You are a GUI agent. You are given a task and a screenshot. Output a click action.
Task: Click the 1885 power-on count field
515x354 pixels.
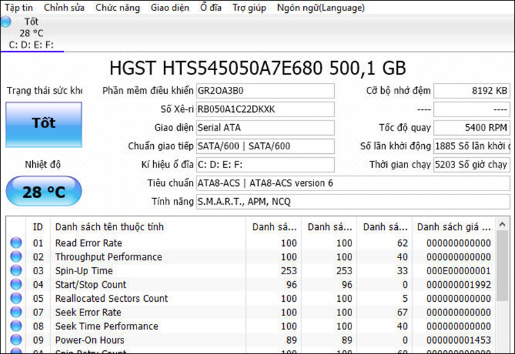472,146
